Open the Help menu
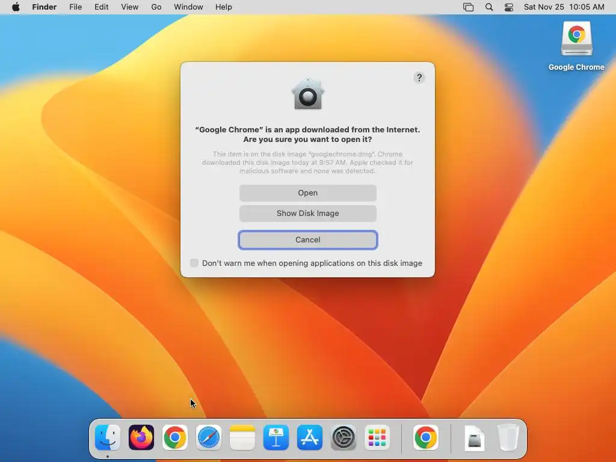 [x=224, y=7]
